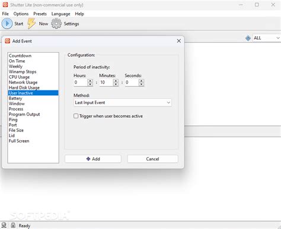The width and height of the screenshot is (281, 229).
Task: Increase the Seconds value with up arrow
Action: (141, 81)
